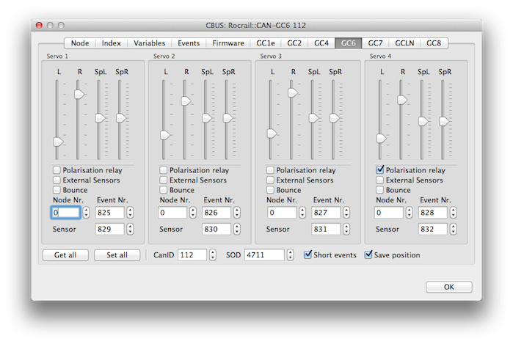This screenshot has height=344, width=513.
Task: Select the Firmware tab
Action: tap(228, 43)
